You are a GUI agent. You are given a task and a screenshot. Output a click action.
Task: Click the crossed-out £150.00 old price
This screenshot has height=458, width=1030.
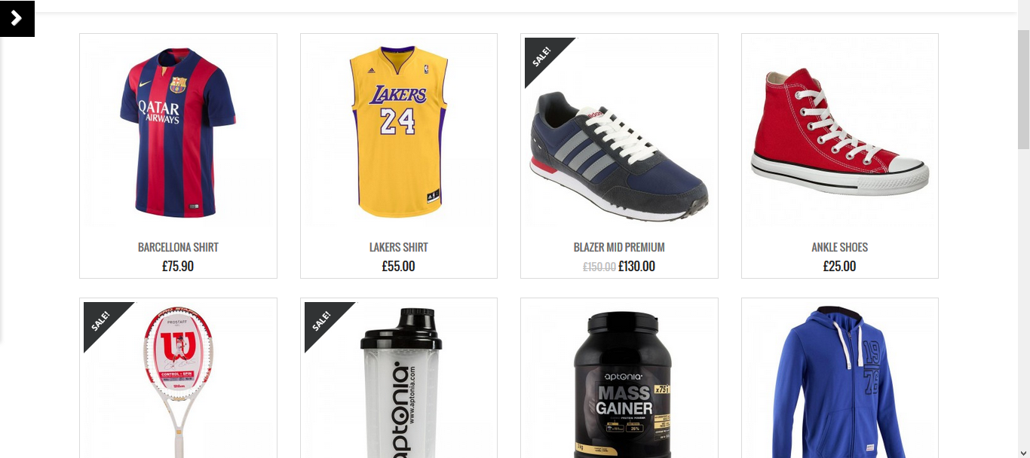point(599,267)
